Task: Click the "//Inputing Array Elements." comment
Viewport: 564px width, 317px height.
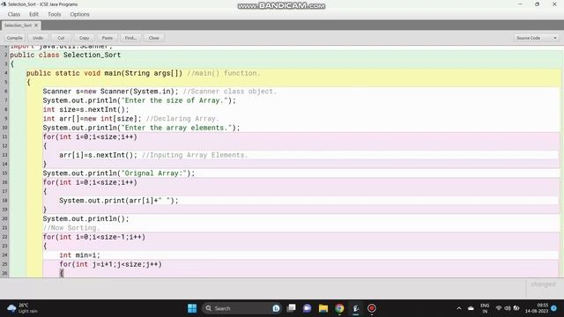Action: click(195, 155)
